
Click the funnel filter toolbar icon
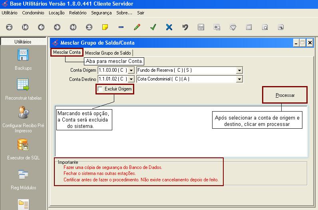pyautogui.click(x=233, y=27)
